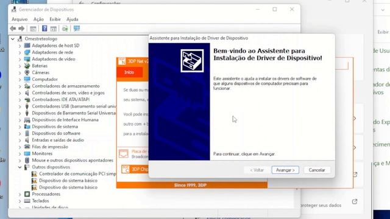
Task: Select Monitores in the device tree
Action: coord(42,153)
